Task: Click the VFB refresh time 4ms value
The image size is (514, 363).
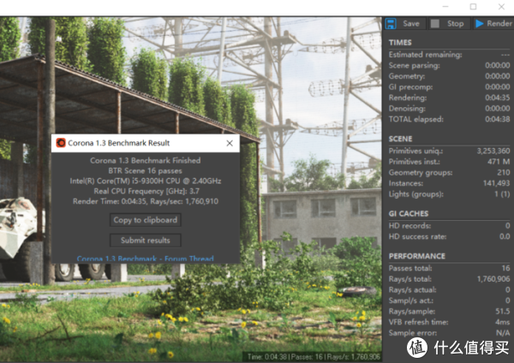Action: pyautogui.click(x=503, y=322)
